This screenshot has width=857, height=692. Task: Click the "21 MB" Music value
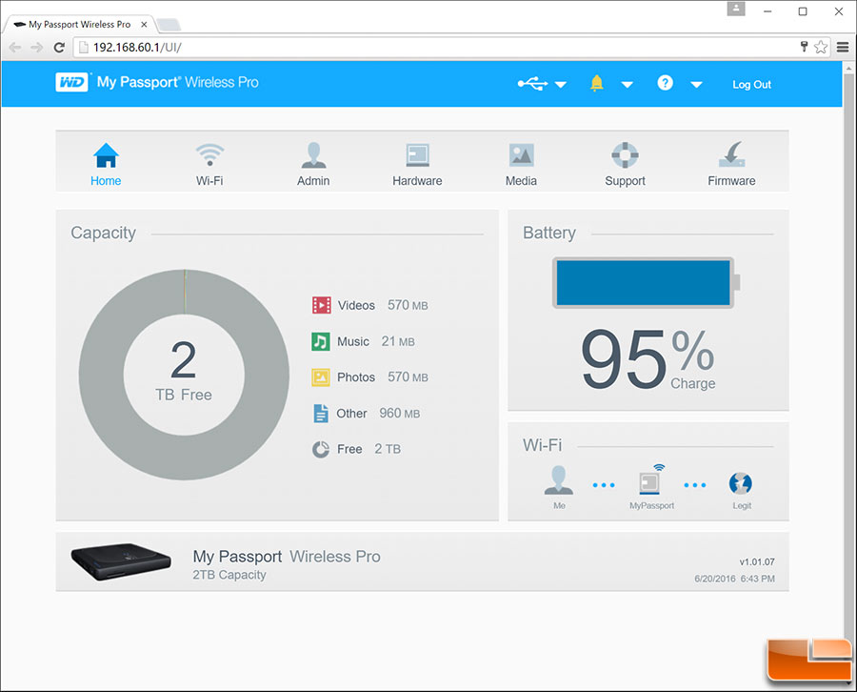pos(398,341)
